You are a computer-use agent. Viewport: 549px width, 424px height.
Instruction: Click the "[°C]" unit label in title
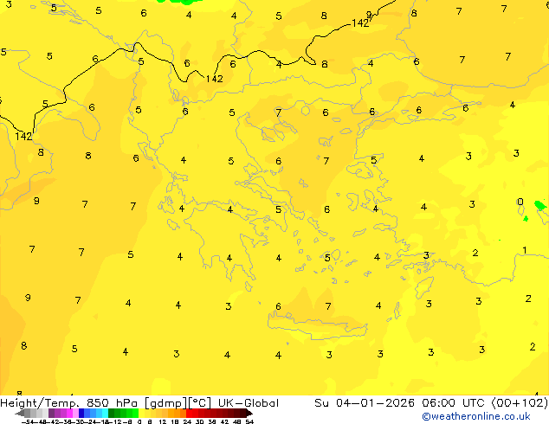199,403
